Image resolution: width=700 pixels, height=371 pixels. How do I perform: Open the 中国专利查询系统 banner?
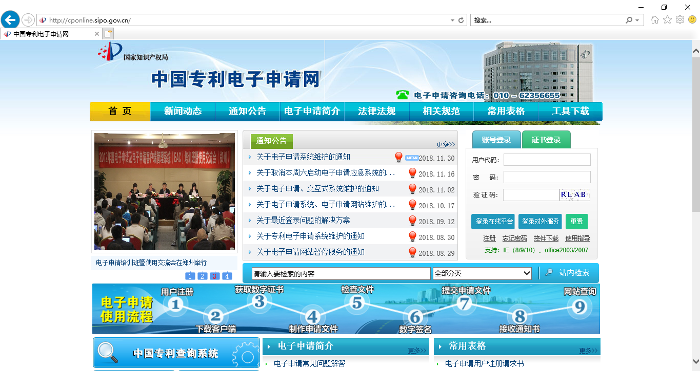(176, 353)
